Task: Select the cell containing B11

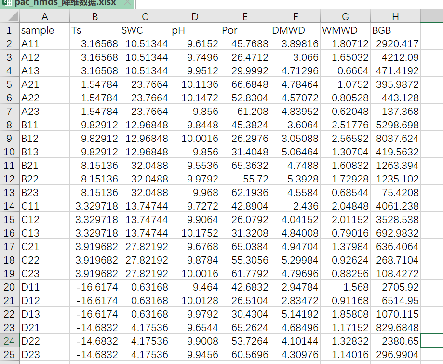Action: click(45, 125)
